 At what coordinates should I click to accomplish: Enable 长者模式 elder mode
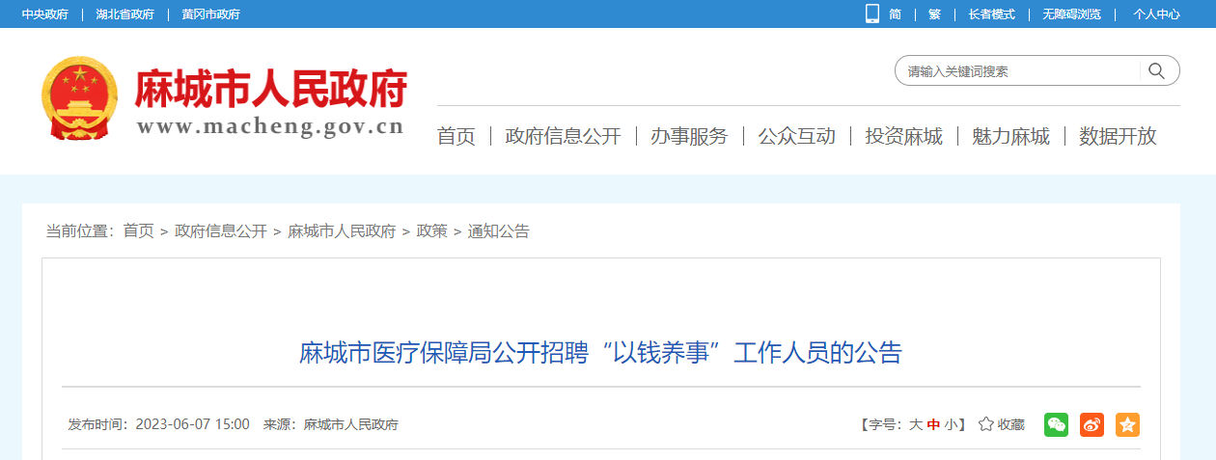pyautogui.click(x=991, y=14)
